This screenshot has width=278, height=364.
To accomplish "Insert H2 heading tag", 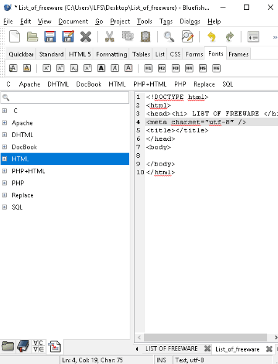I will pos(162,68).
